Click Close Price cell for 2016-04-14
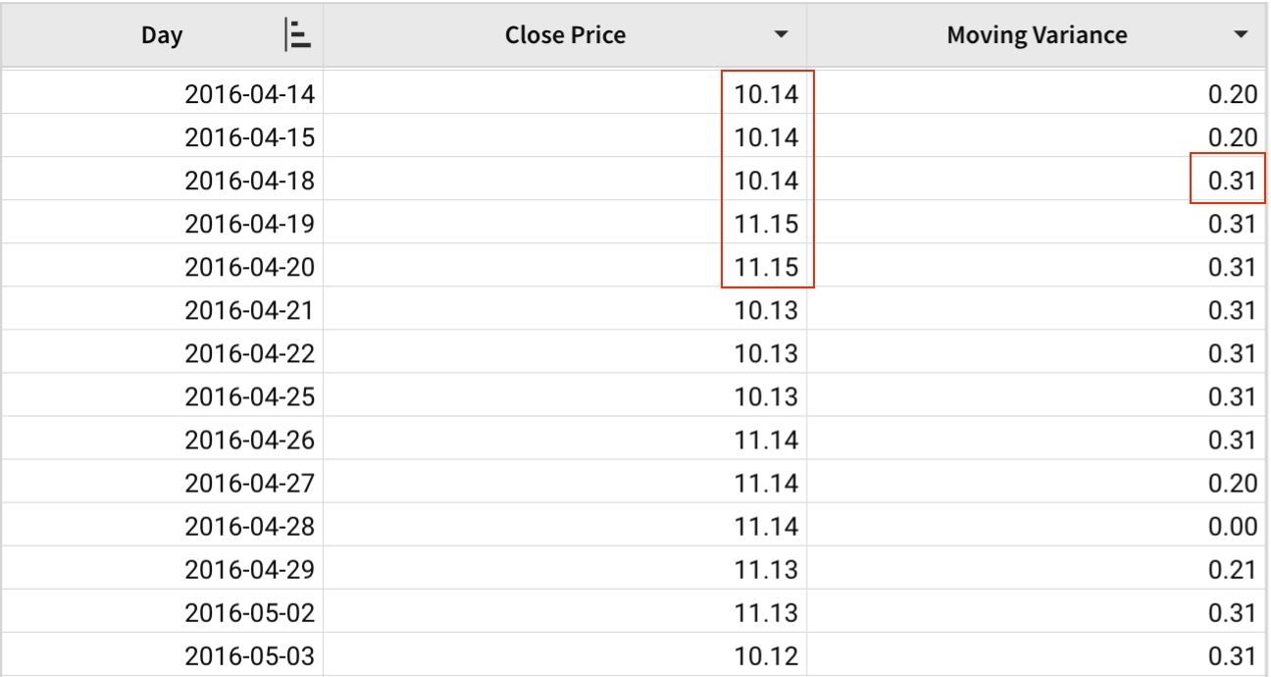The height and width of the screenshot is (677, 1271). [767, 95]
